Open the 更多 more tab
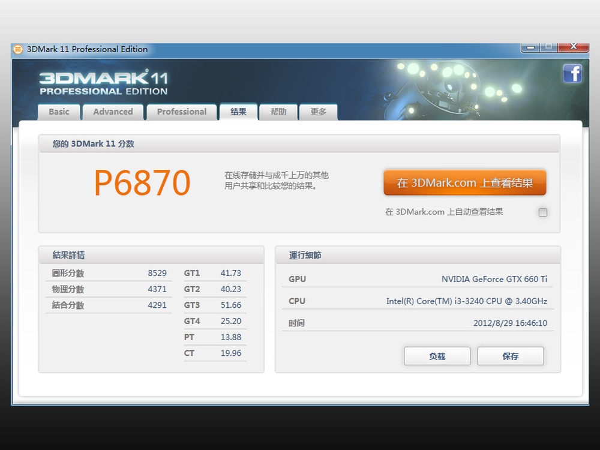 [319, 112]
